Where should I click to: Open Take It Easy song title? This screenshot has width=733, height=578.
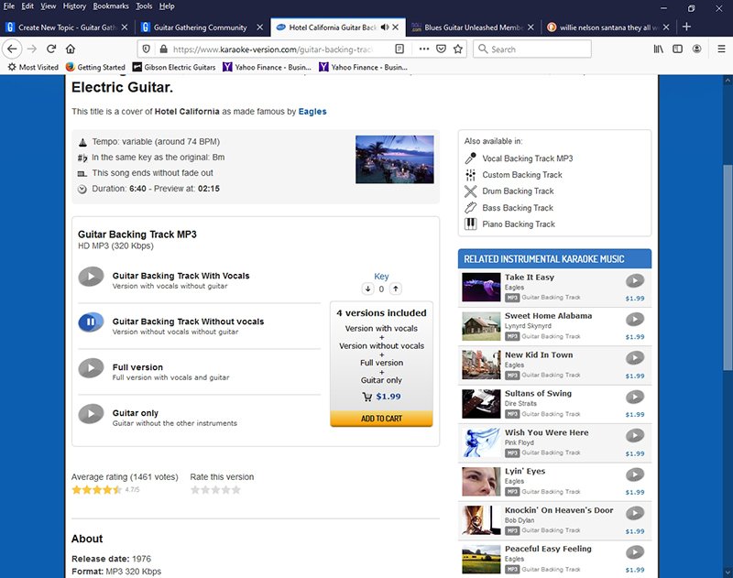(530, 277)
